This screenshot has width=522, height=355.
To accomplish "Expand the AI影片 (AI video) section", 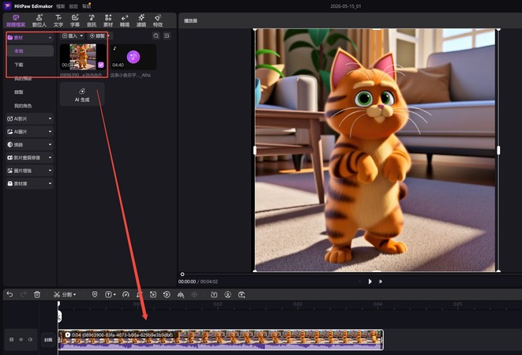I will coord(30,119).
